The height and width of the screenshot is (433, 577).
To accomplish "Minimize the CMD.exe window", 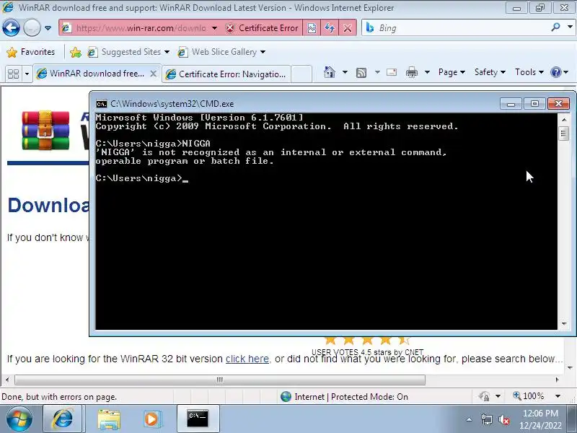I will [511, 104].
